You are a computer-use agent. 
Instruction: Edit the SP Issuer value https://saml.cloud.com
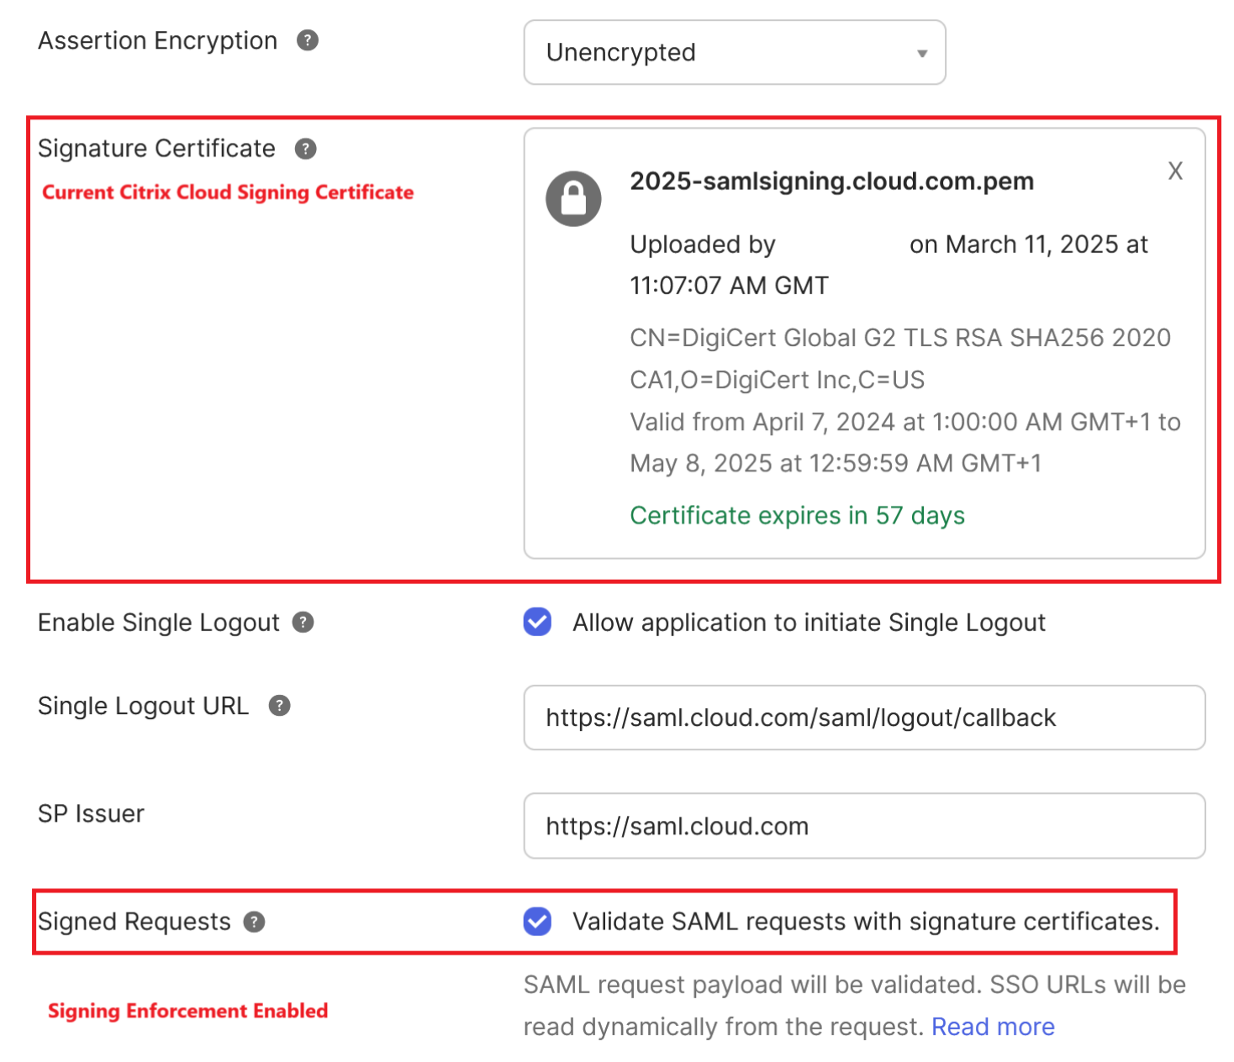[864, 826]
